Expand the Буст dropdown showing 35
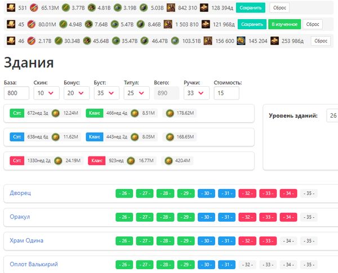The width and height of the screenshot is (338, 273). coord(106,93)
